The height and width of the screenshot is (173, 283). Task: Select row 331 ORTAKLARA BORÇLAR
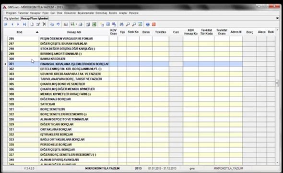[141, 129]
